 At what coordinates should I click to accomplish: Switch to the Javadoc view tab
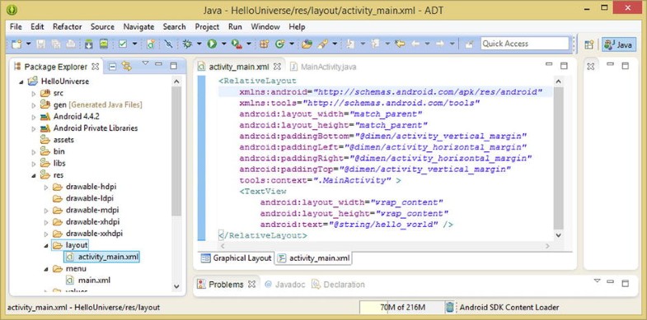[285, 285]
